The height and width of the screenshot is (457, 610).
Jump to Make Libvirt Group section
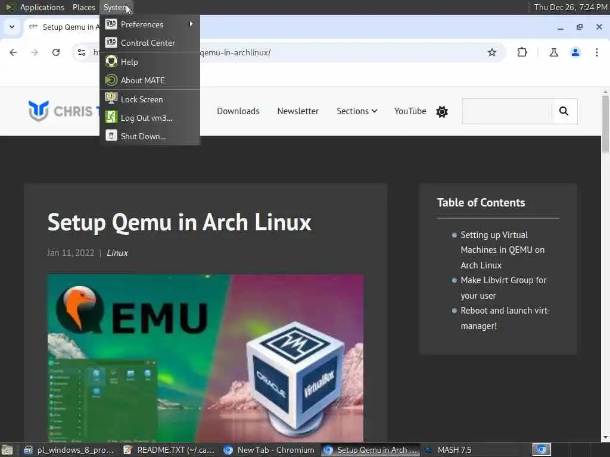(503, 288)
